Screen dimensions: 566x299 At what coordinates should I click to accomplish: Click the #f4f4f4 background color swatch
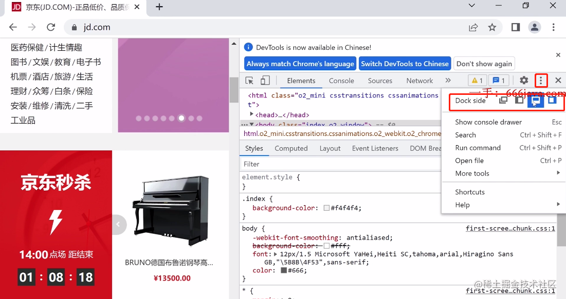coord(326,208)
